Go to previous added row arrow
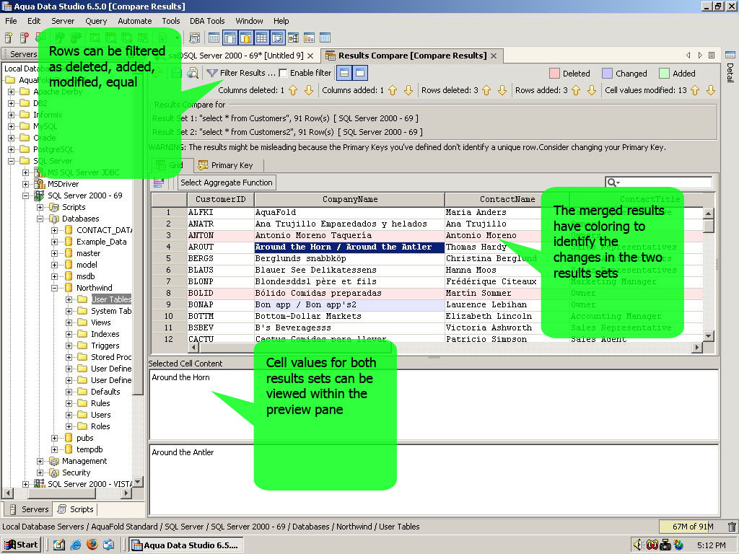Image resolution: width=739 pixels, height=554 pixels. [576, 90]
